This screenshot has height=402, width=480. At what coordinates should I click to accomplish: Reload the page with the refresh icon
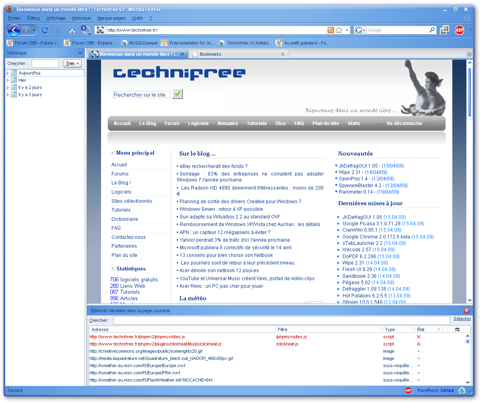[x=45, y=30]
